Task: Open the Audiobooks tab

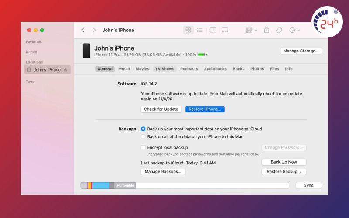Action: 215,69
